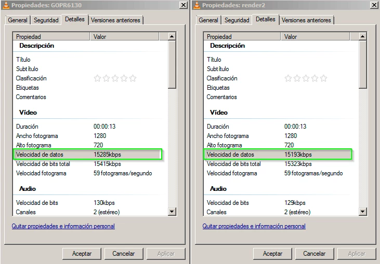
Task: Click scroll up arrow in render2 list
Action: pos(363,37)
